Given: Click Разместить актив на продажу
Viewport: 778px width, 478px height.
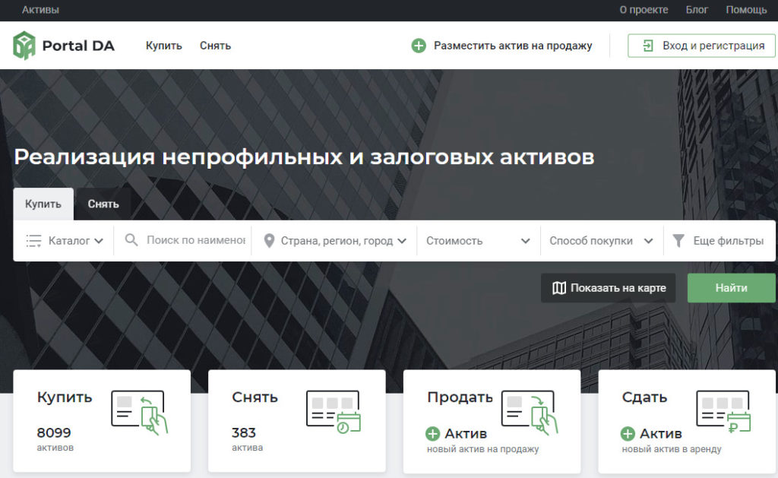Looking at the screenshot, I should [x=501, y=46].
